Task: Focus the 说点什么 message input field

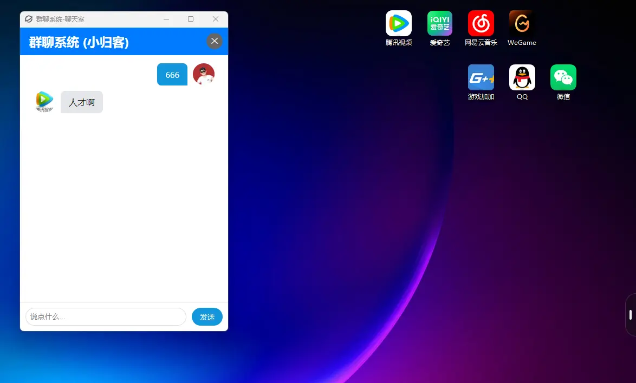Action: coord(106,316)
